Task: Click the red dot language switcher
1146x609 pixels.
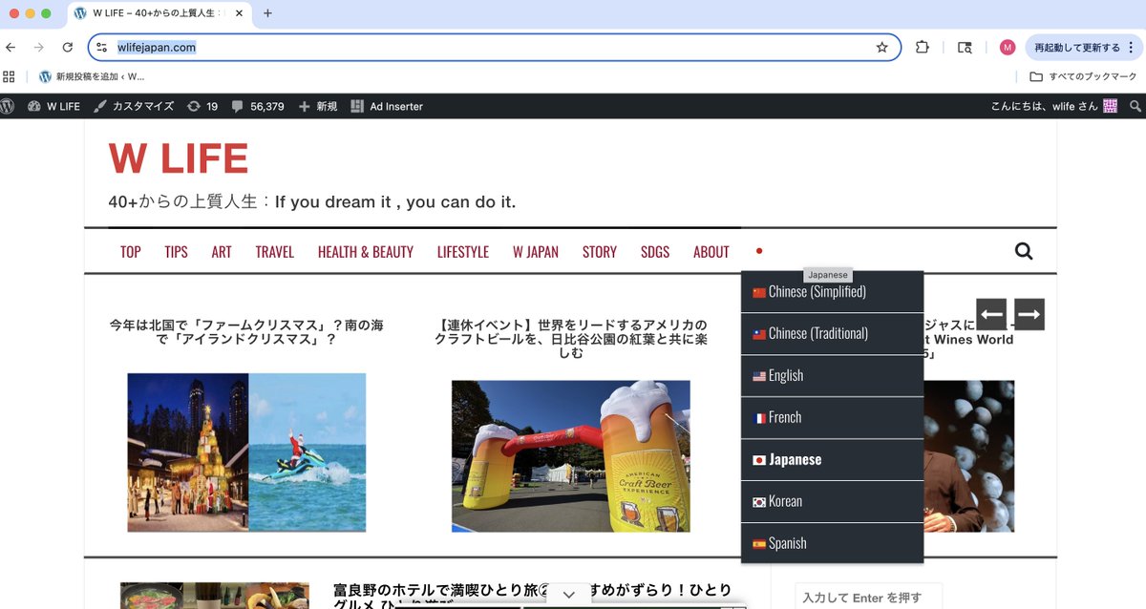Action: point(759,251)
